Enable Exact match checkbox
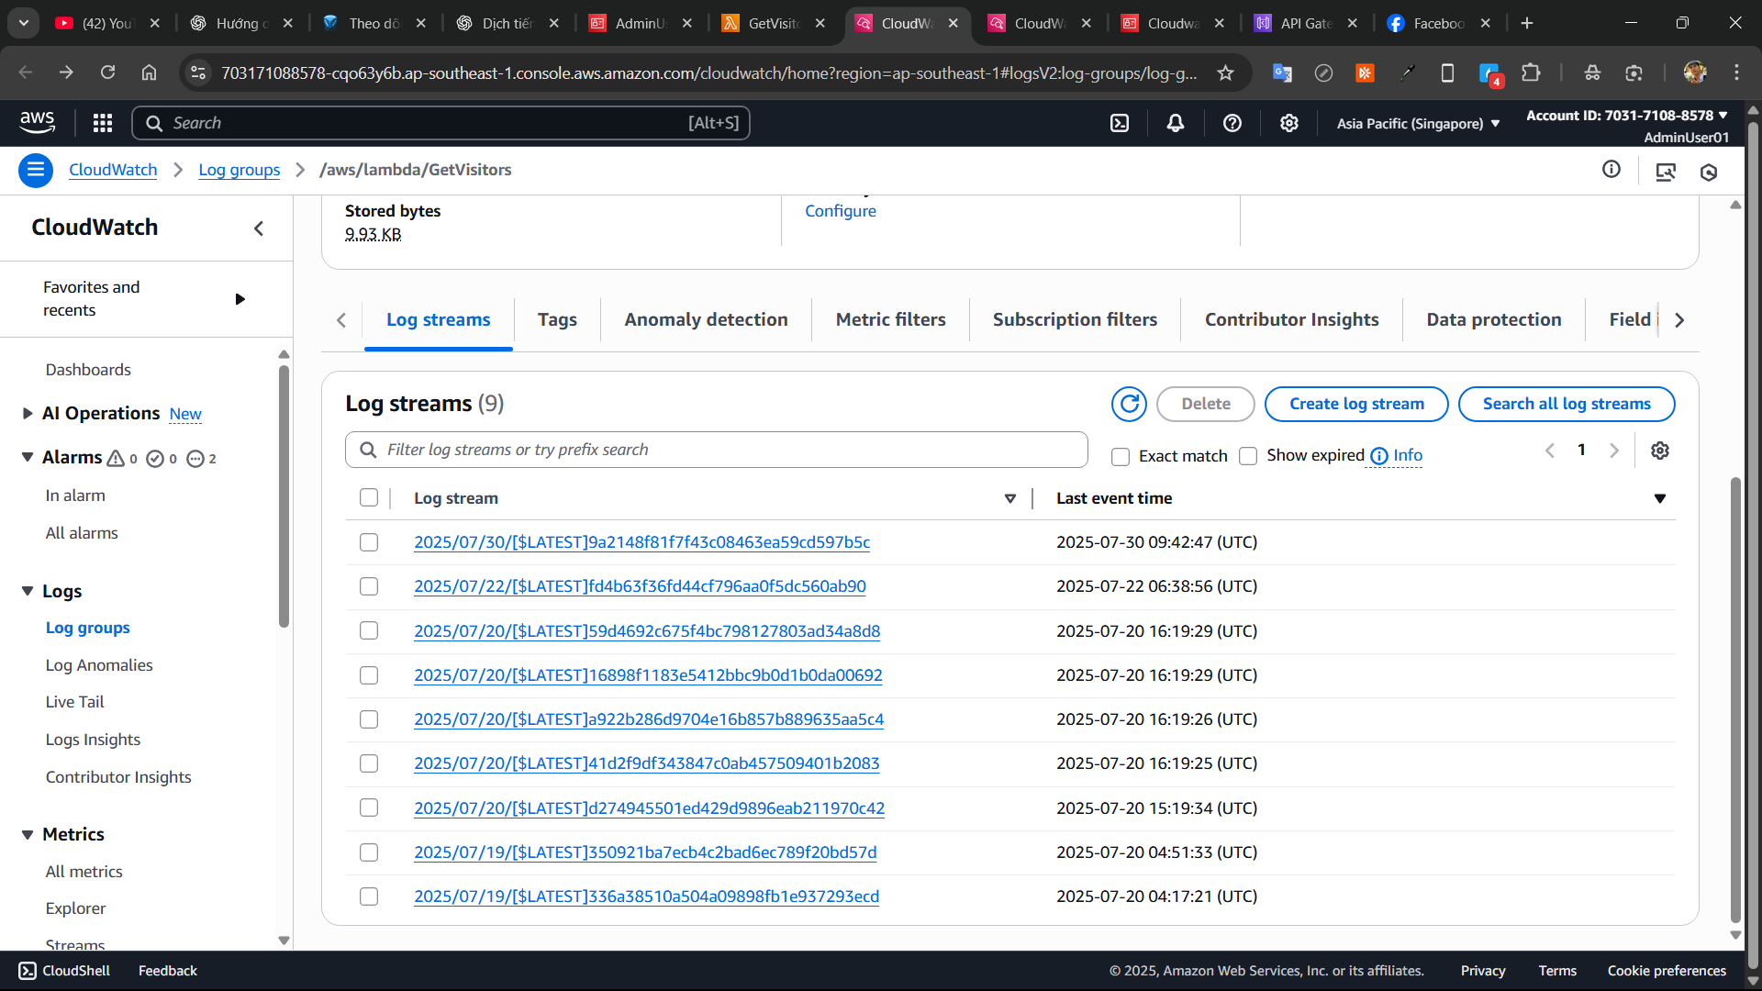This screenshot has height=991, width=1762. click(x=1121, y=457)
